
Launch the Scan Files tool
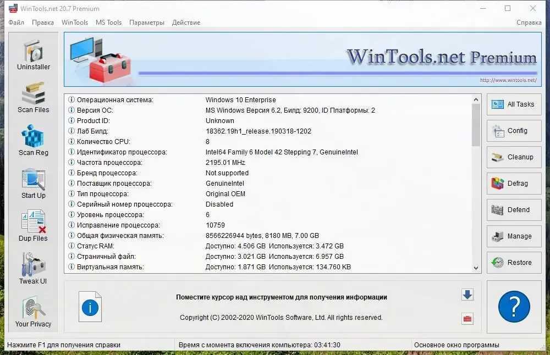(34, 97)
